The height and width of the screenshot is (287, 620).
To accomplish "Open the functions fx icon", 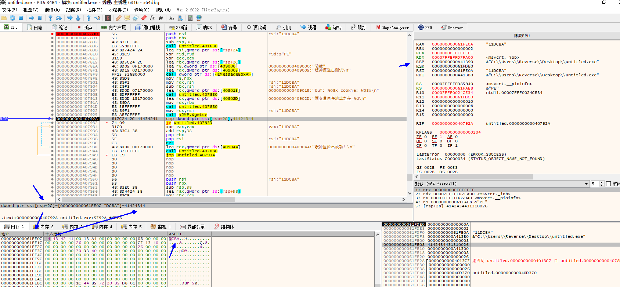I will click(152, 18).
